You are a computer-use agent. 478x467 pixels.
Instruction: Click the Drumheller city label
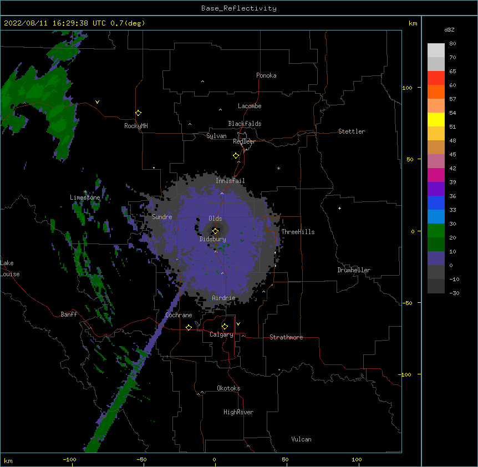pyautogui.click(x=354, y=270)
